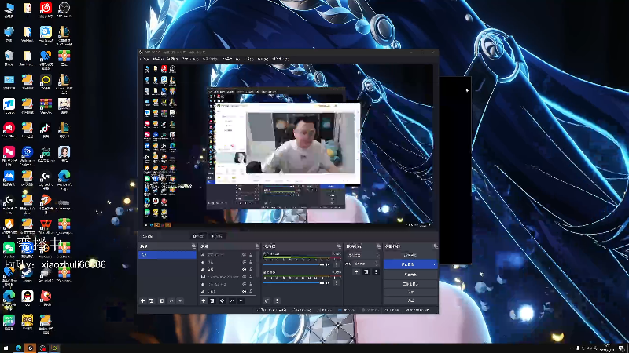Open the Scene Collection menu in OBS
Viewport: 629px width, 353px height.
(231, 59)
